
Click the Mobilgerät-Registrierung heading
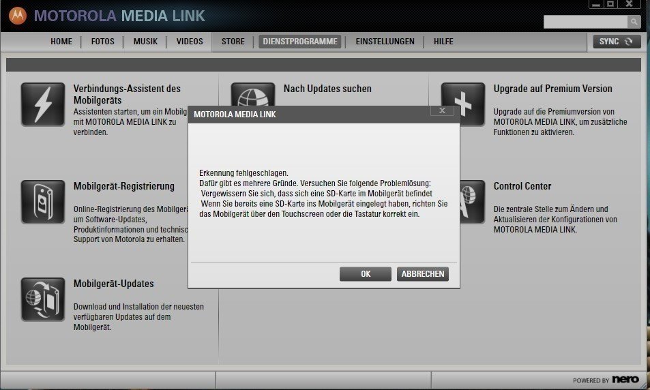(x=124, y=186)
